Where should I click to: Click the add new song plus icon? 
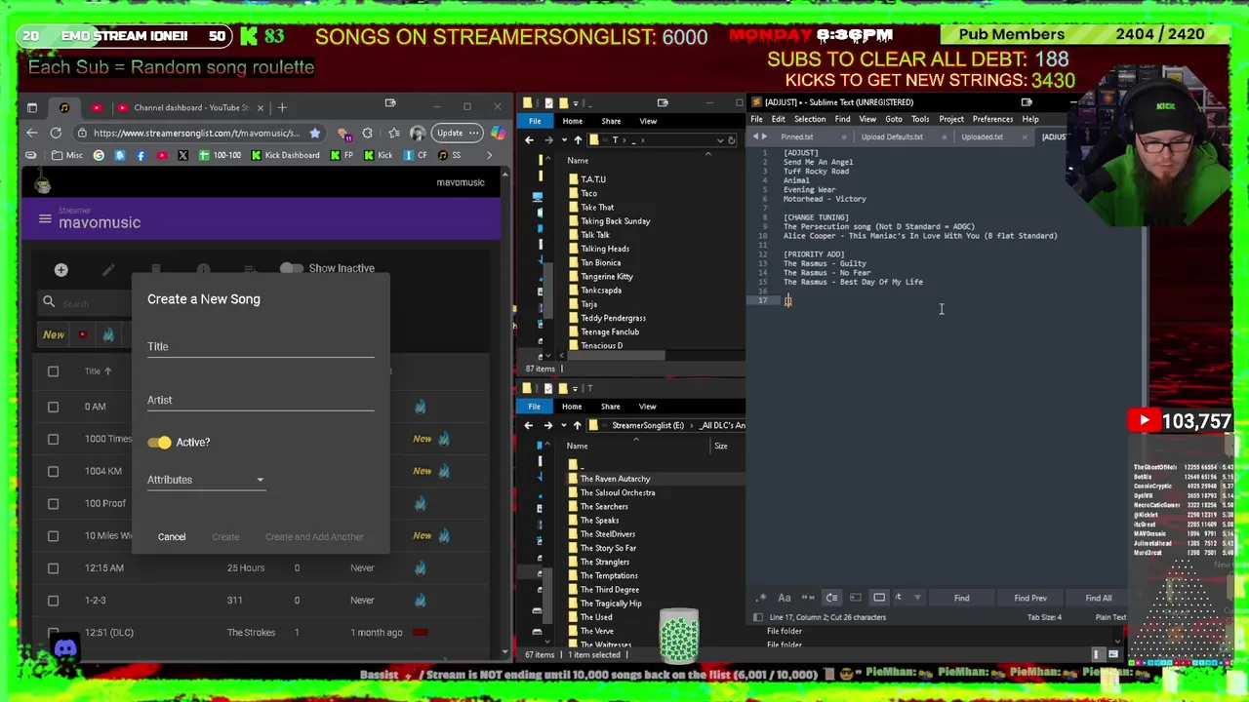tap(60, 269)
